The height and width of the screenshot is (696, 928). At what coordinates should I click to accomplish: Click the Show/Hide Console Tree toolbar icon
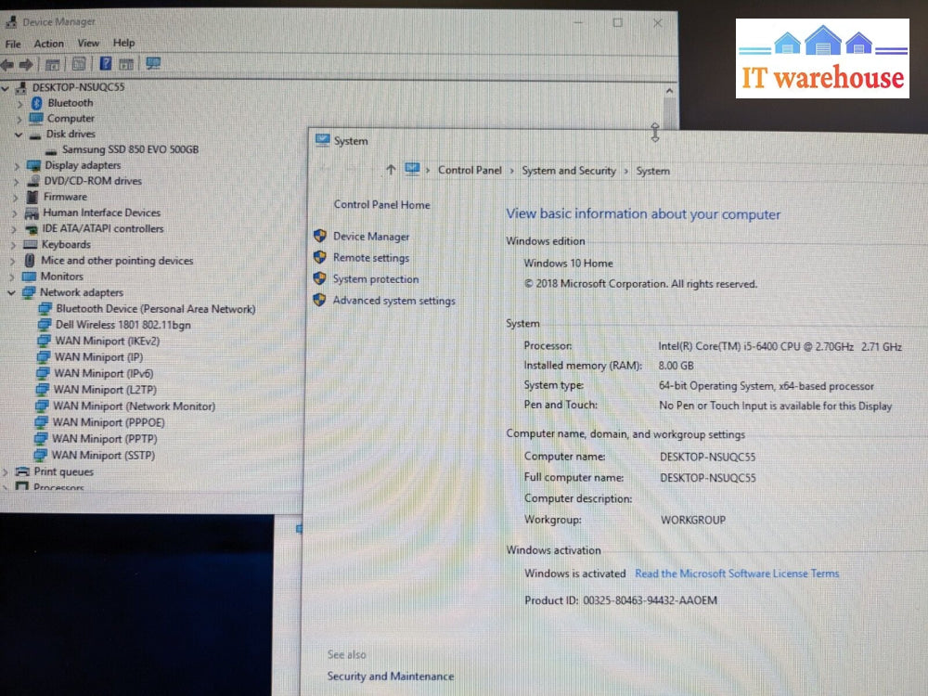(x=53, y=65)
